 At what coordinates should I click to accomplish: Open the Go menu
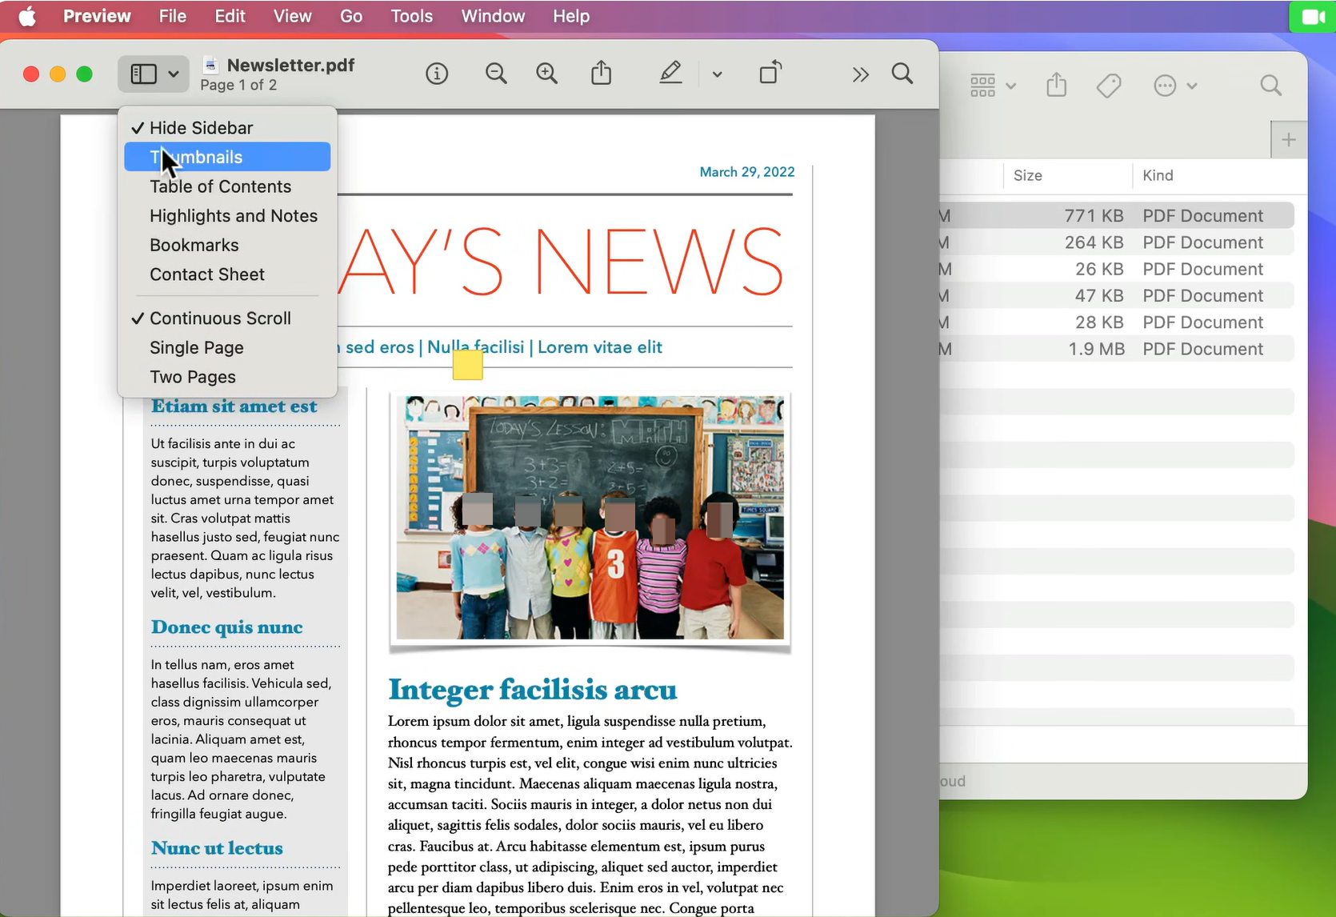coord(351,16)
